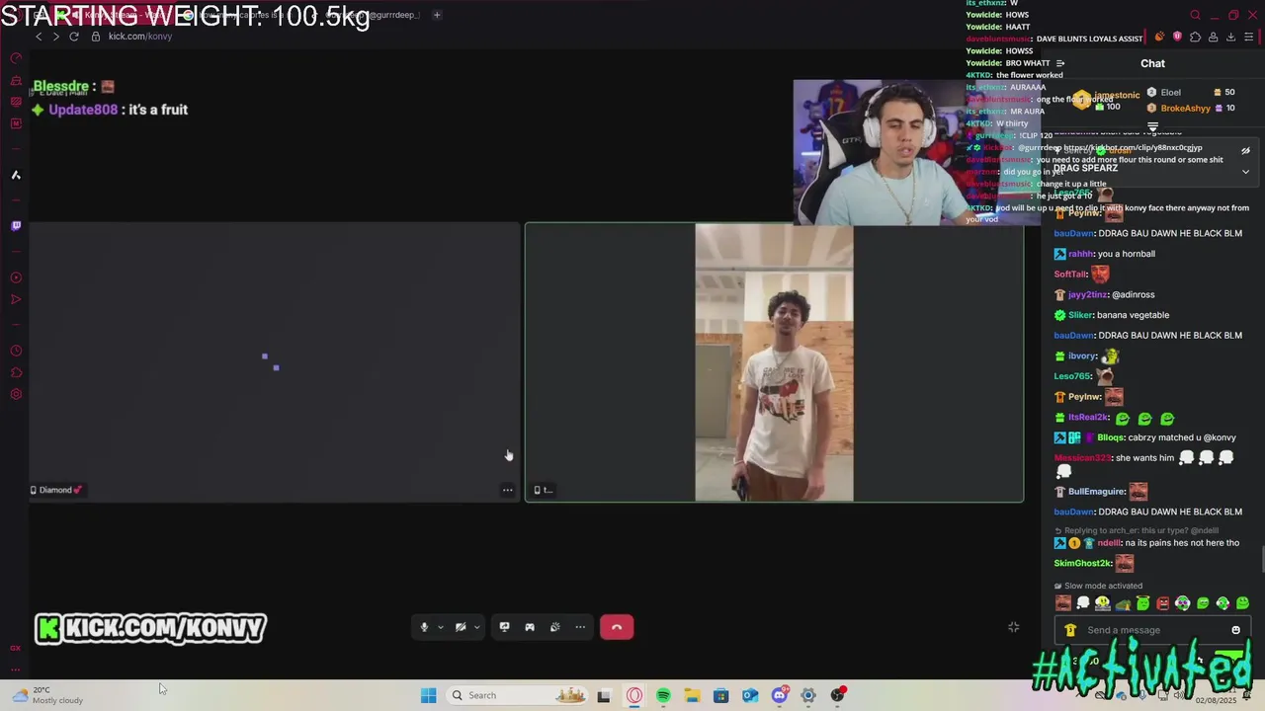Open the ad blocker shield icon
Image resolution: width=1265 pixels, height=711 pixels.
pos(1177,37)
